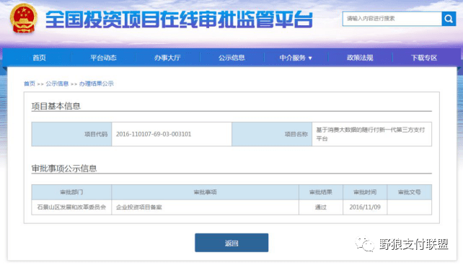463x265 pixels.
Task: Focus the search input box
Action: coord(392,19)
